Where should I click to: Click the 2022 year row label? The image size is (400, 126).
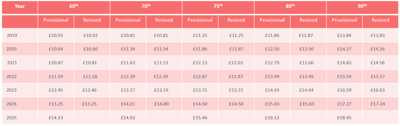tap(12, 77)
